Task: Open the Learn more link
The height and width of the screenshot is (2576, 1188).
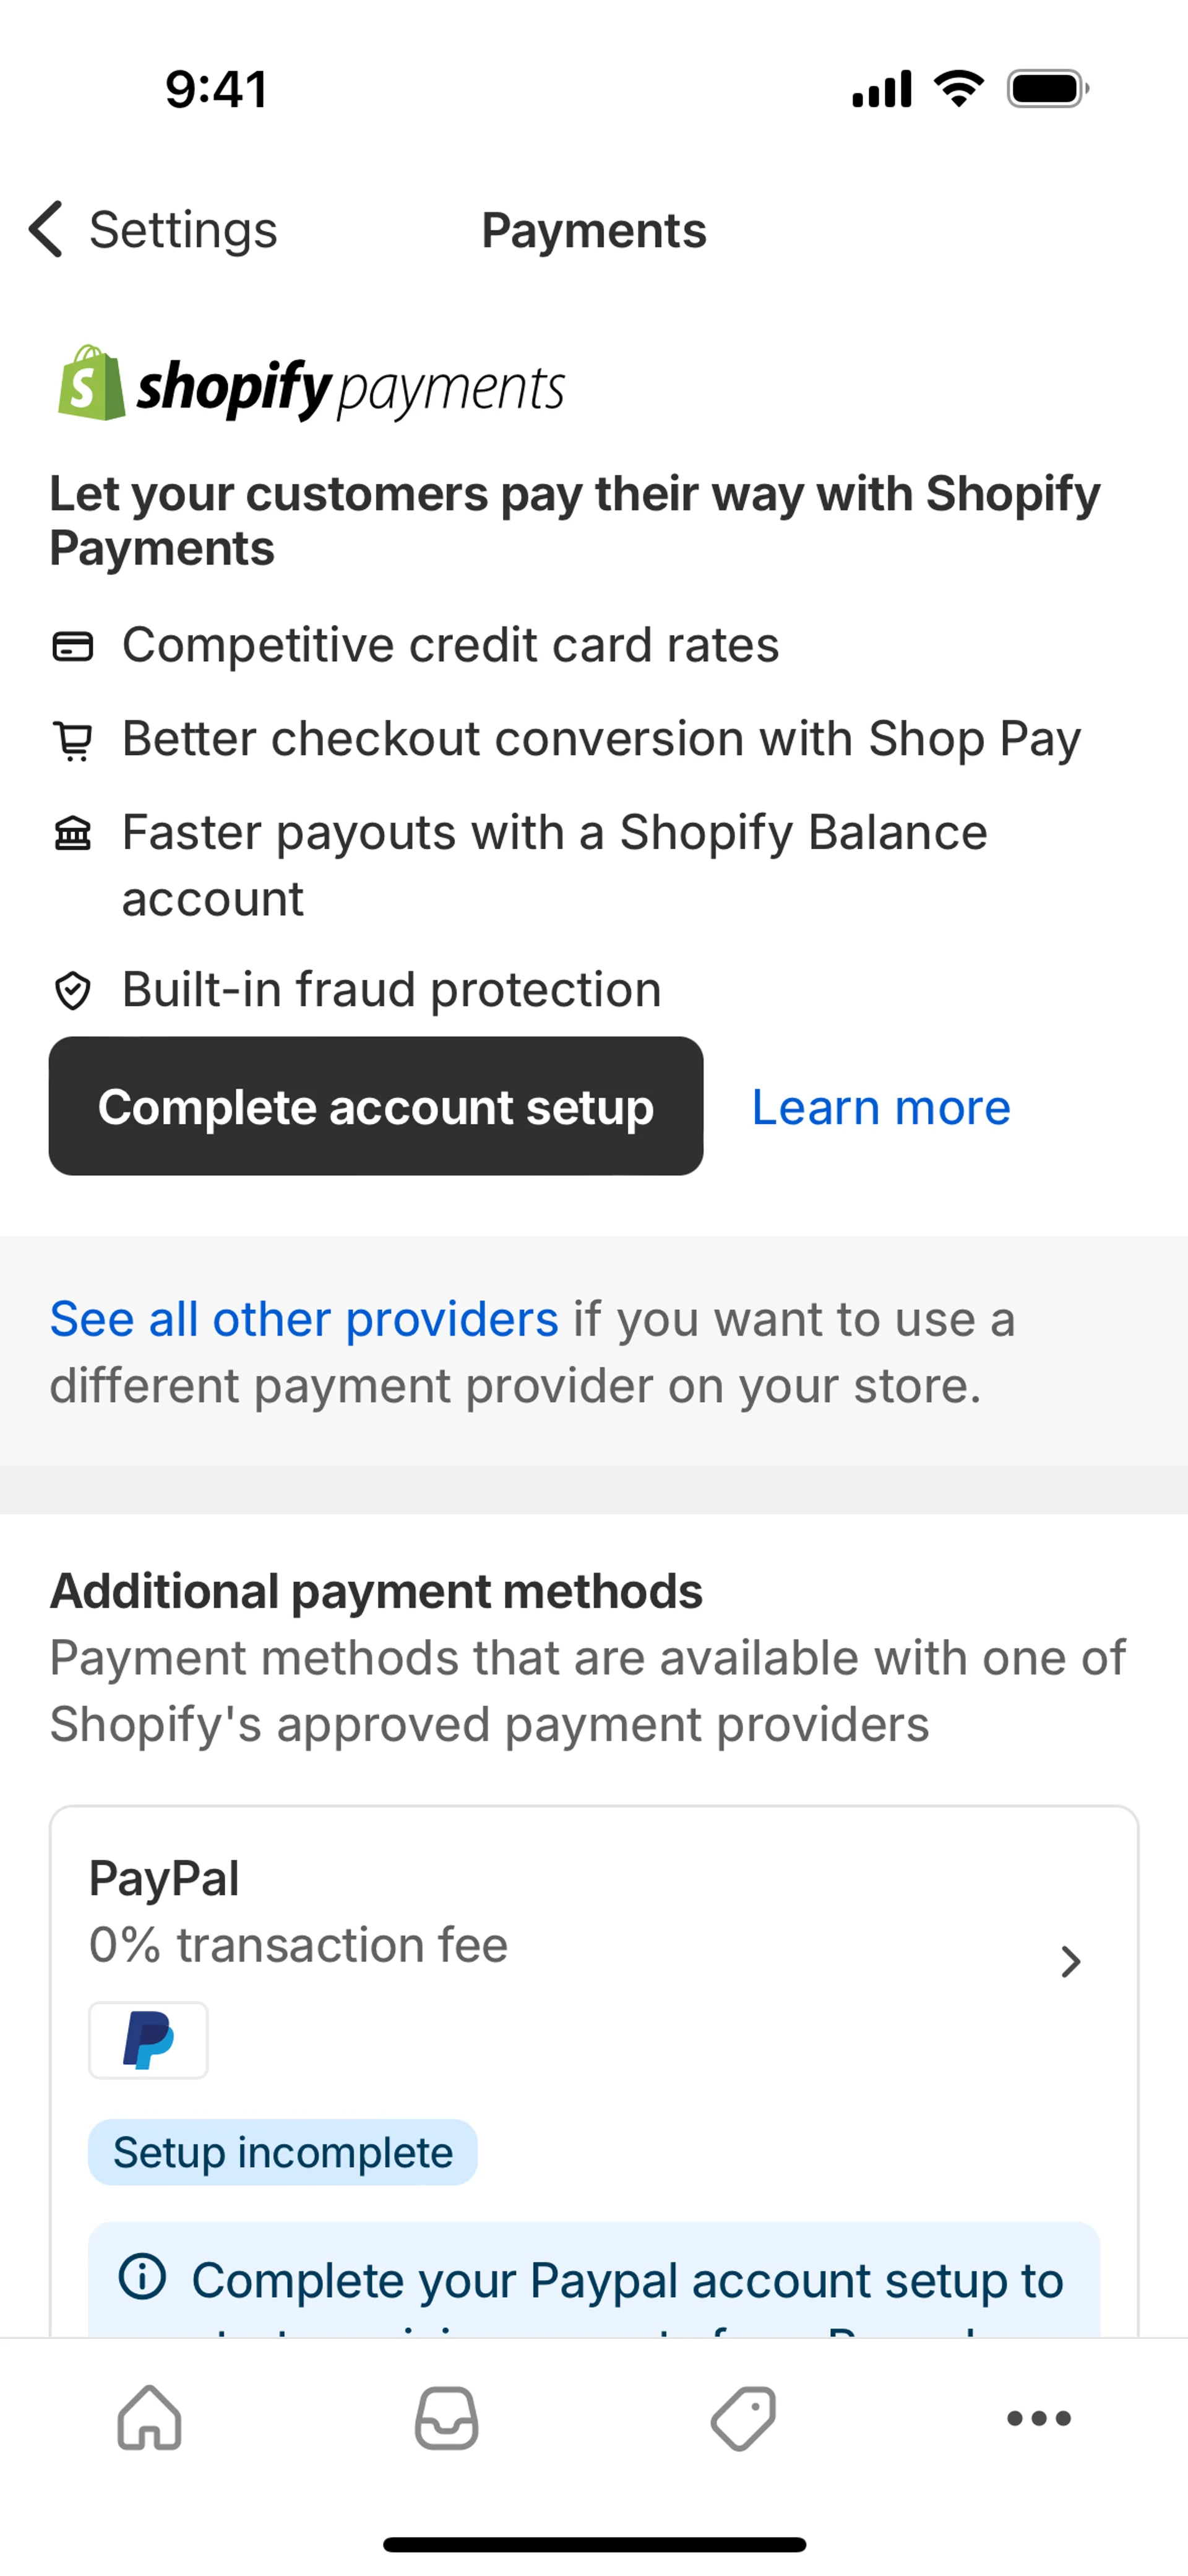Action: tap(880, 1107)
